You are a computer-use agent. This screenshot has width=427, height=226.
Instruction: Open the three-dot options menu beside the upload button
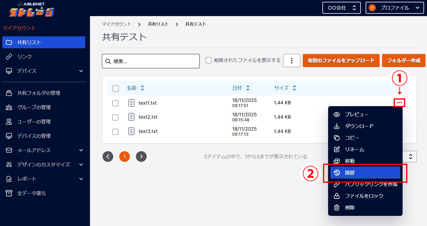pos(291,61)
